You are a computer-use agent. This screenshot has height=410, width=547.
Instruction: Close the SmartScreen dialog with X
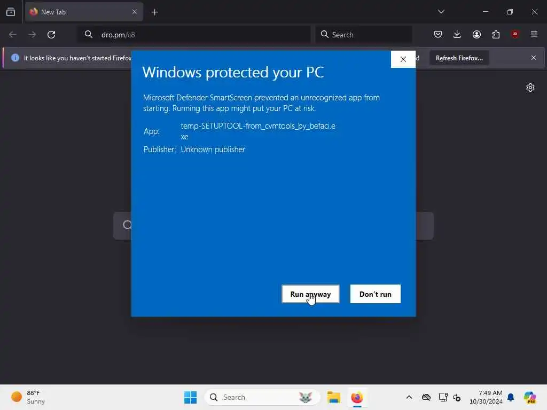[403, 59]
